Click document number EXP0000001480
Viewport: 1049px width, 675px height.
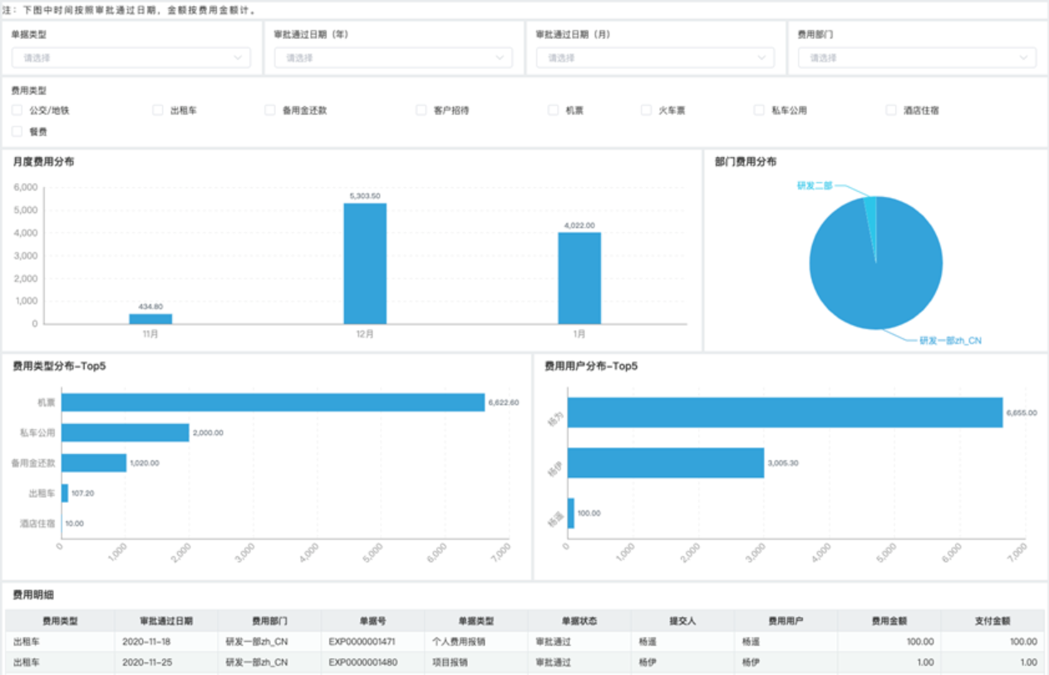[x=362, y=663]
